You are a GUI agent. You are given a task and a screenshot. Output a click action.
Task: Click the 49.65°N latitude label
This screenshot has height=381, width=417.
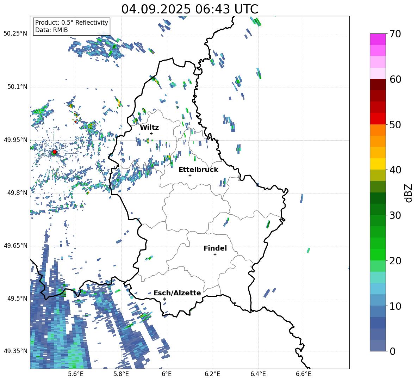coord(15,246)
